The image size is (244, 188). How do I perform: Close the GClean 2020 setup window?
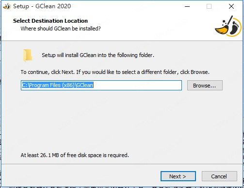pyautogui.click(x=231, y=6)
